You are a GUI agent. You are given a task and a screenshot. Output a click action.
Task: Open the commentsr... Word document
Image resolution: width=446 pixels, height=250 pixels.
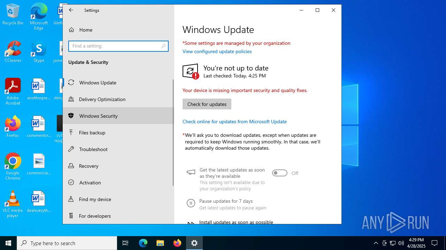coord(39,127)
